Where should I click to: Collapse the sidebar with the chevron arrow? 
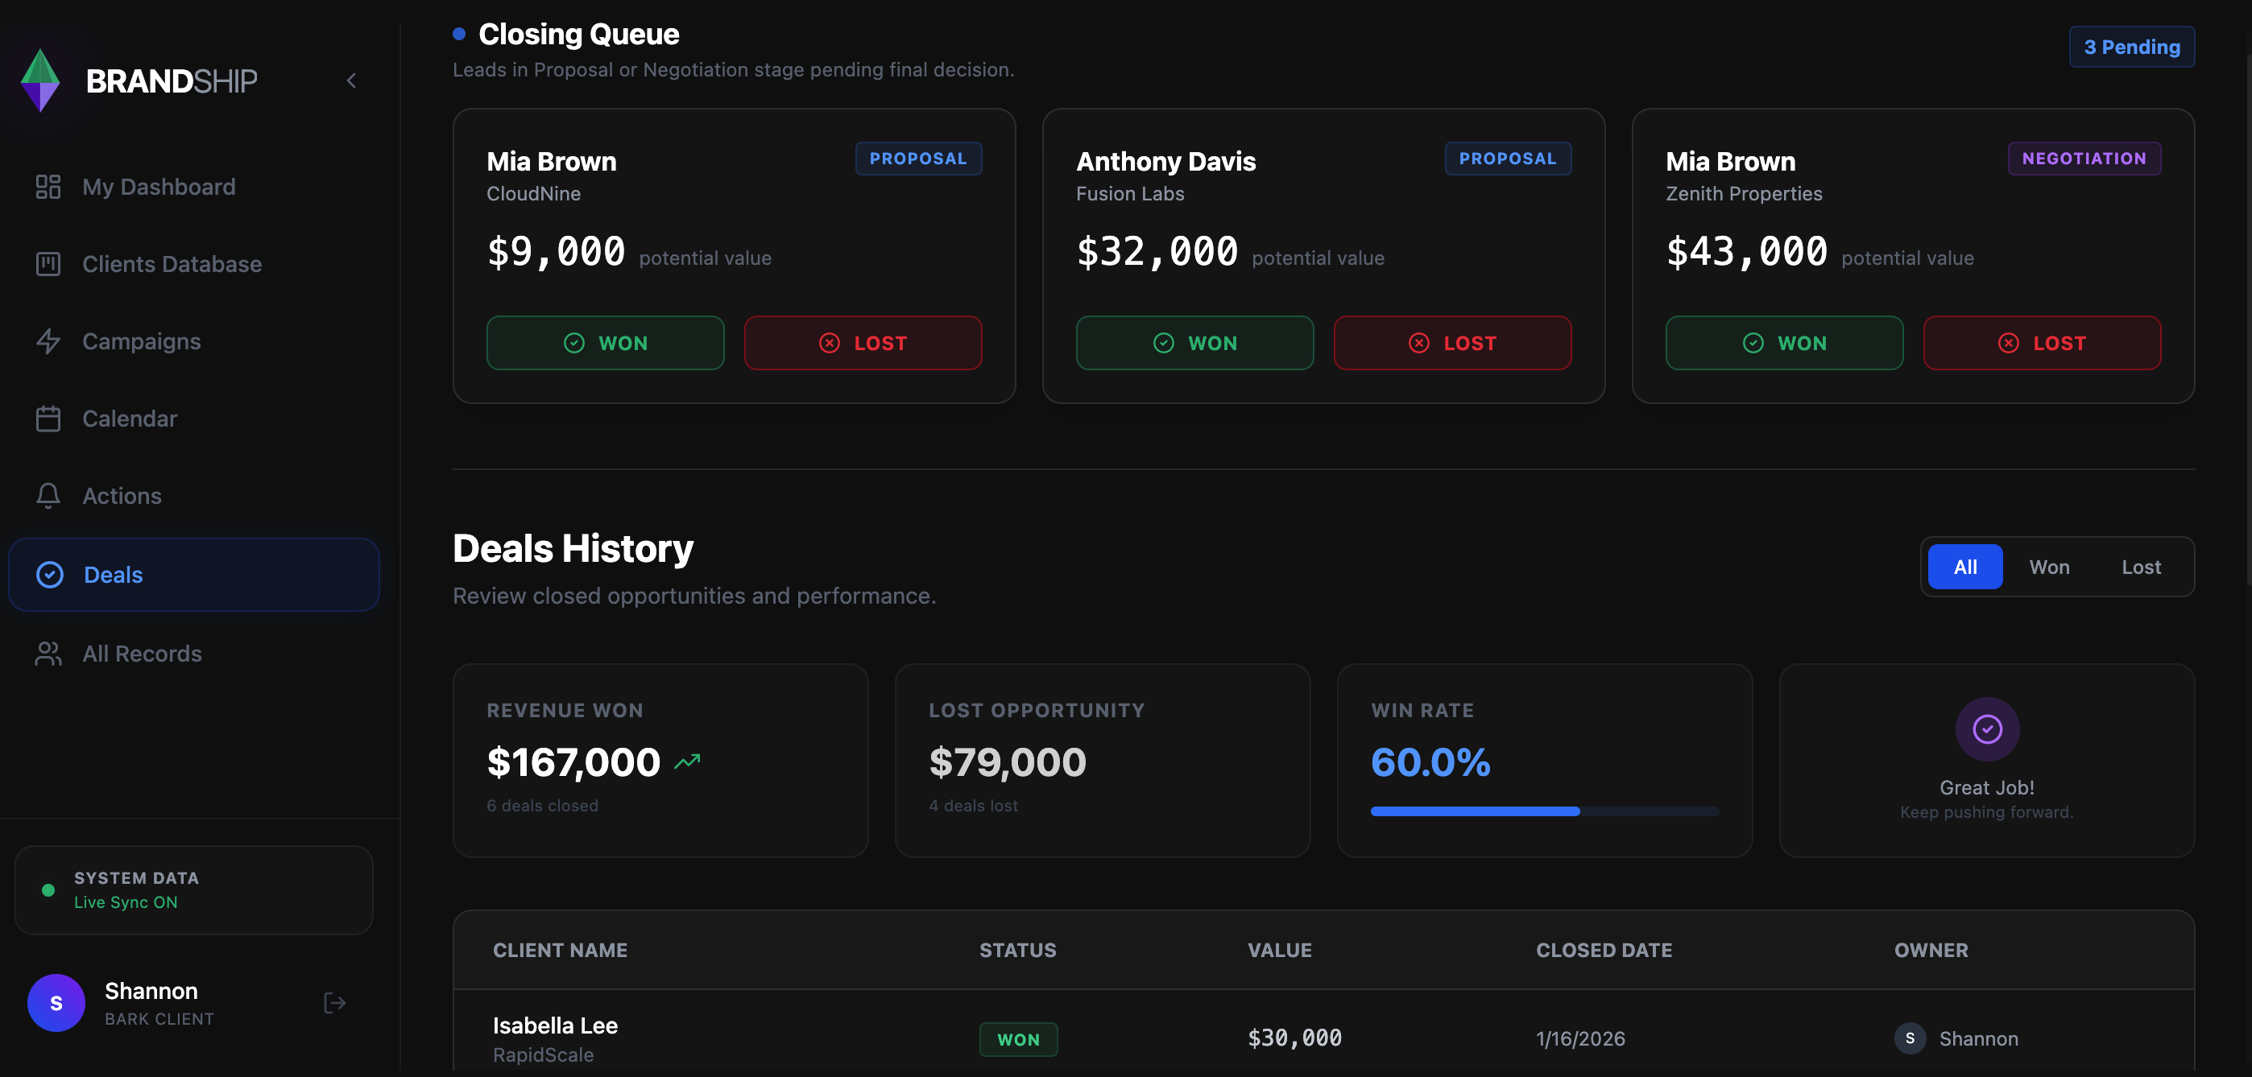351,80
